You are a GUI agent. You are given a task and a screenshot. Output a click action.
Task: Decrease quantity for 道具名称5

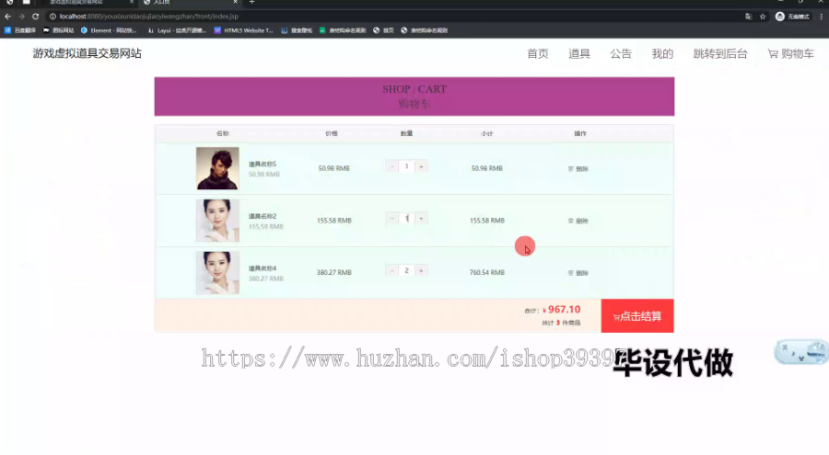coord(392,166)
